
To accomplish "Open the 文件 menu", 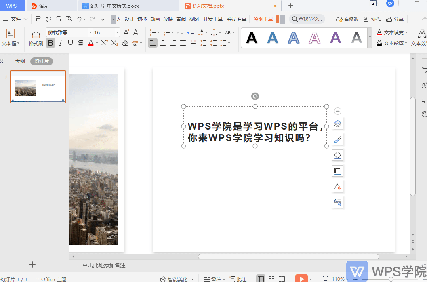I will pos(15,19).
